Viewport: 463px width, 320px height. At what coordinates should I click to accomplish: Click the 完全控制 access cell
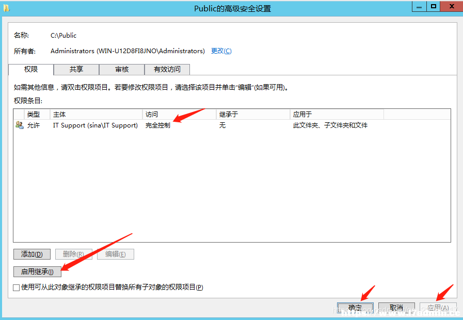(x=157, y=125)
